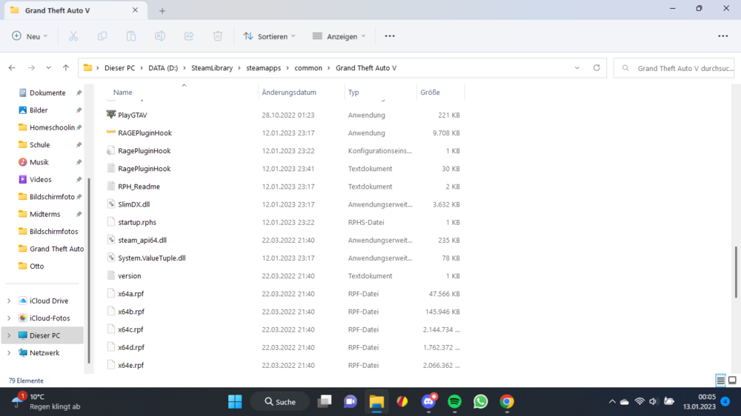Switch to details view layout icon

(720, 380)
